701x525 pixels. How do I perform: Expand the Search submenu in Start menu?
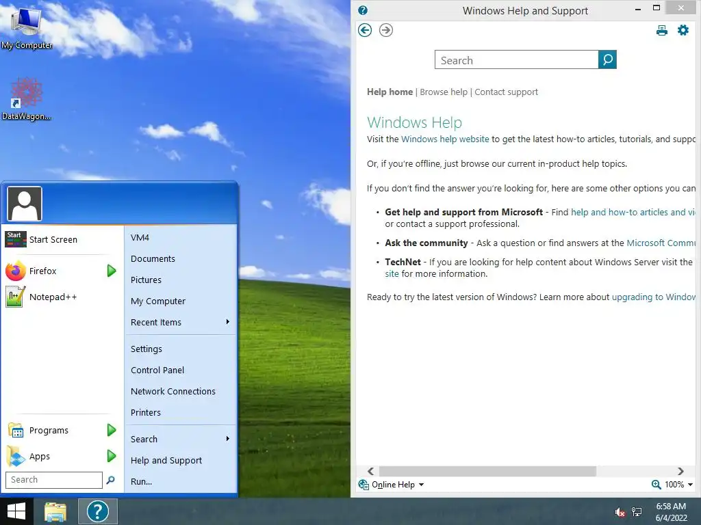(180, 440)
